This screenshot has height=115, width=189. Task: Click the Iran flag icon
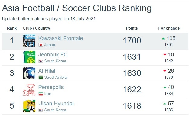pos(41,94)
